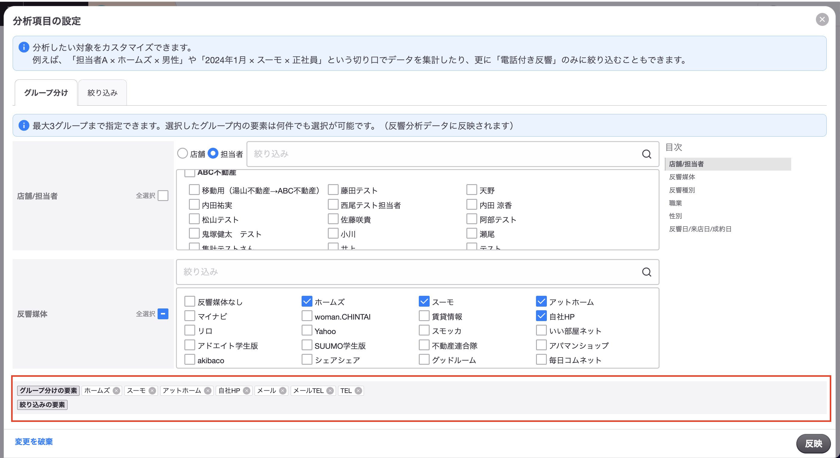
Task: Check woman.CHINTAI checkbox
Action: pos(307,316)
